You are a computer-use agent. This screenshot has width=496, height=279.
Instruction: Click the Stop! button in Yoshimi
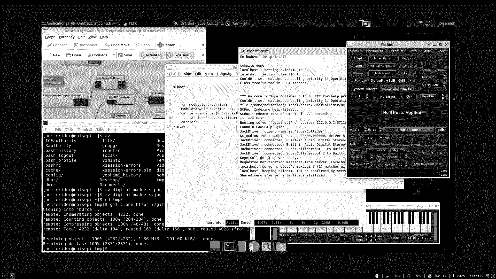(x=358, y=58)
